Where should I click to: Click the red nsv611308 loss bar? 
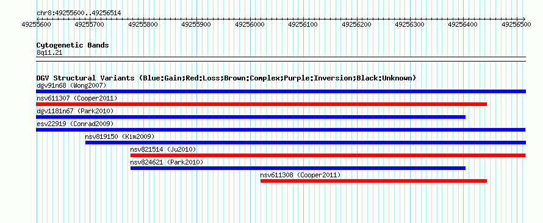[373, 181]
